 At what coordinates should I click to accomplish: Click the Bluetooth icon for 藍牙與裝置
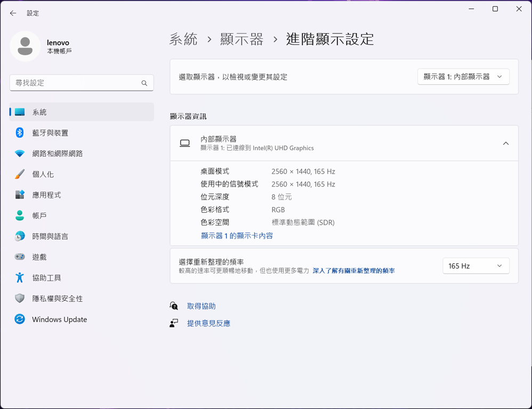coord(20,133)
